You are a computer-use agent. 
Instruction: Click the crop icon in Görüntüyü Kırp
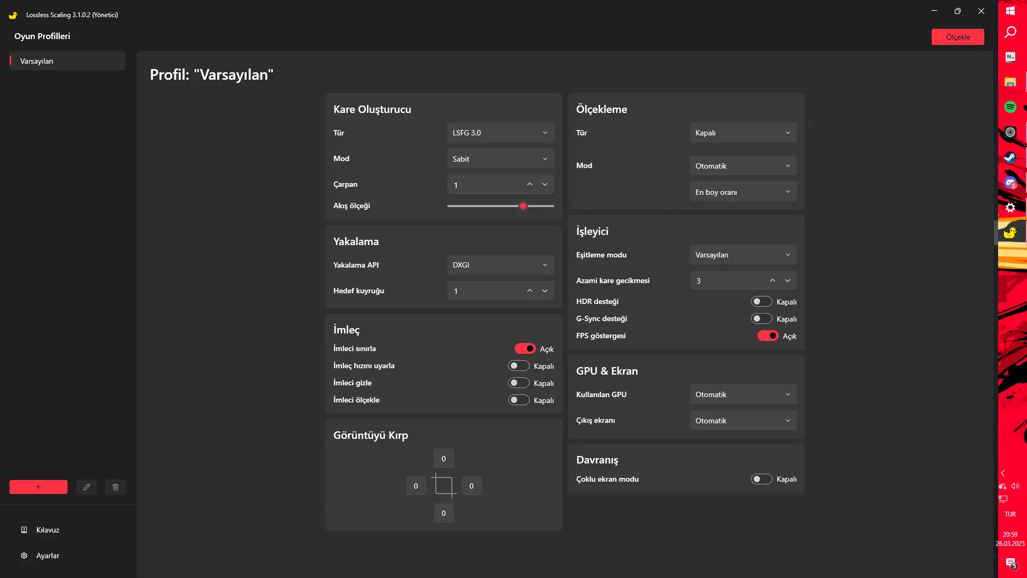pos(444,486)
